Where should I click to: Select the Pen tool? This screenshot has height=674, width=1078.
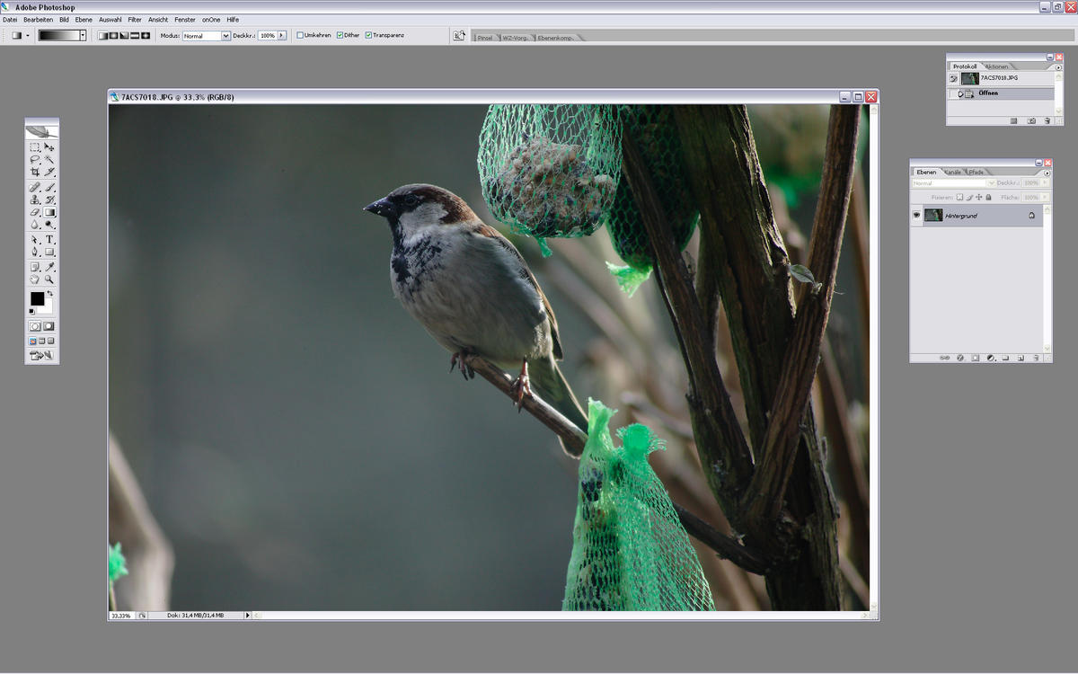click(x=35, y=253)
